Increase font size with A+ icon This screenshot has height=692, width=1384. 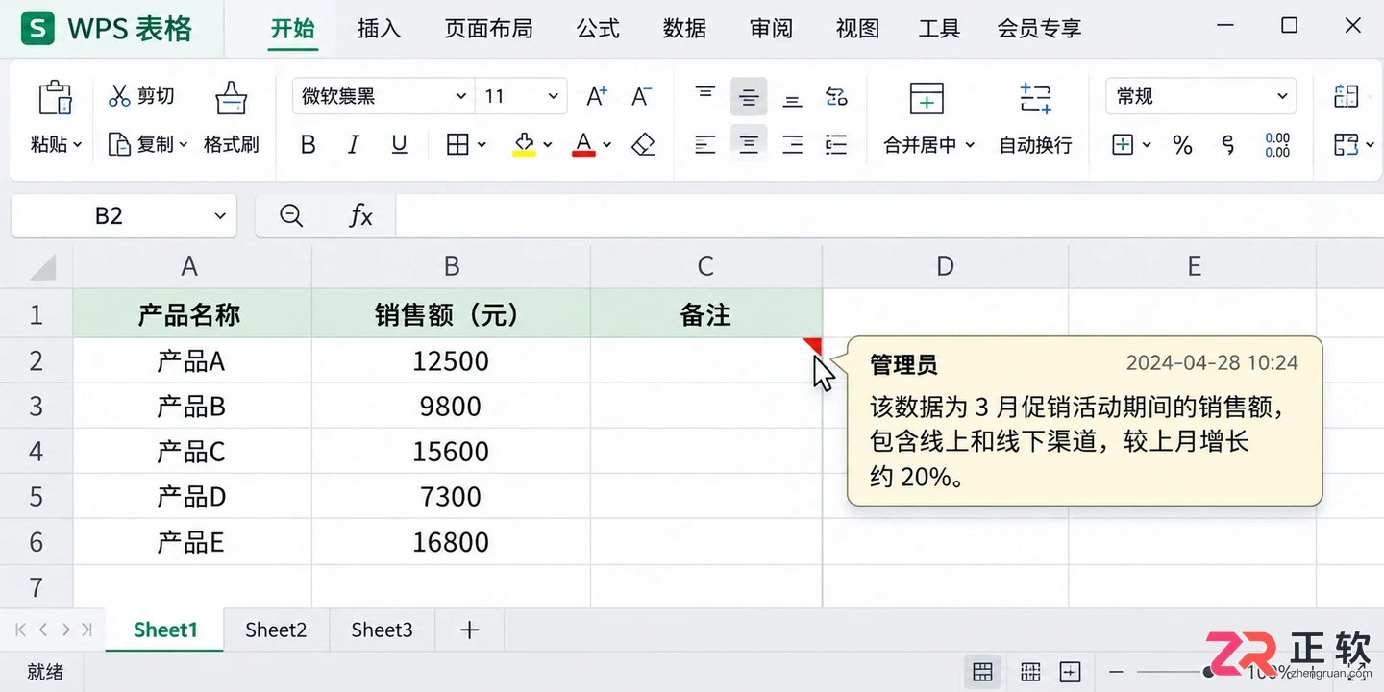[x=596, y=96]
